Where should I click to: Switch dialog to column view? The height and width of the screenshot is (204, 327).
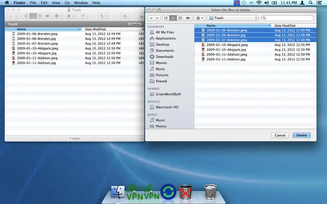click(x=180, y=18)
